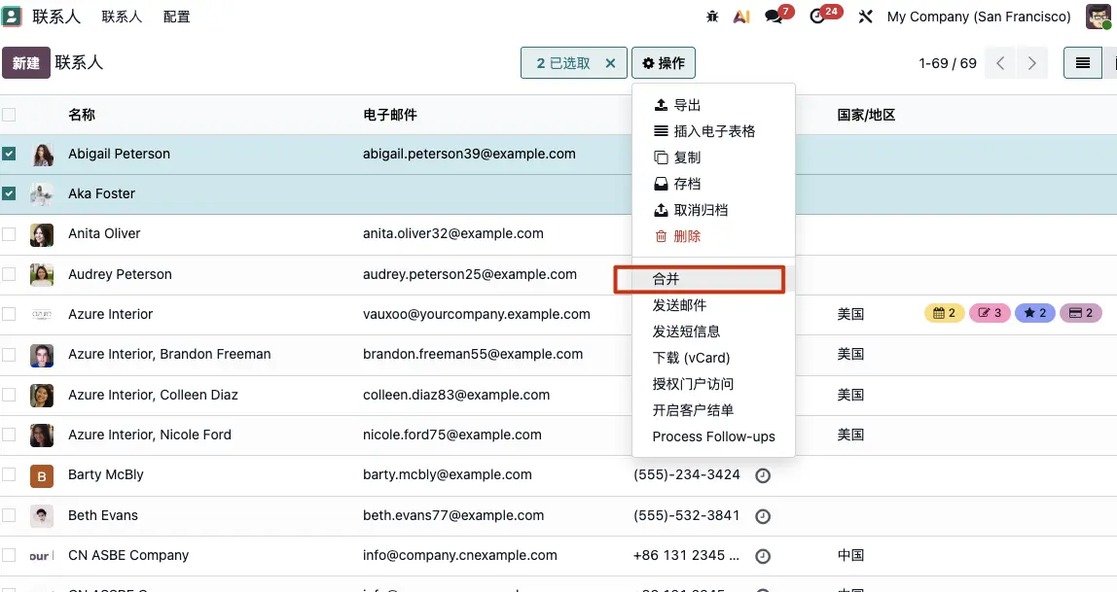1117x592 pixels.
Task: Select Anita Oliver's row checkbox
Action: click(x=10, y=234)
